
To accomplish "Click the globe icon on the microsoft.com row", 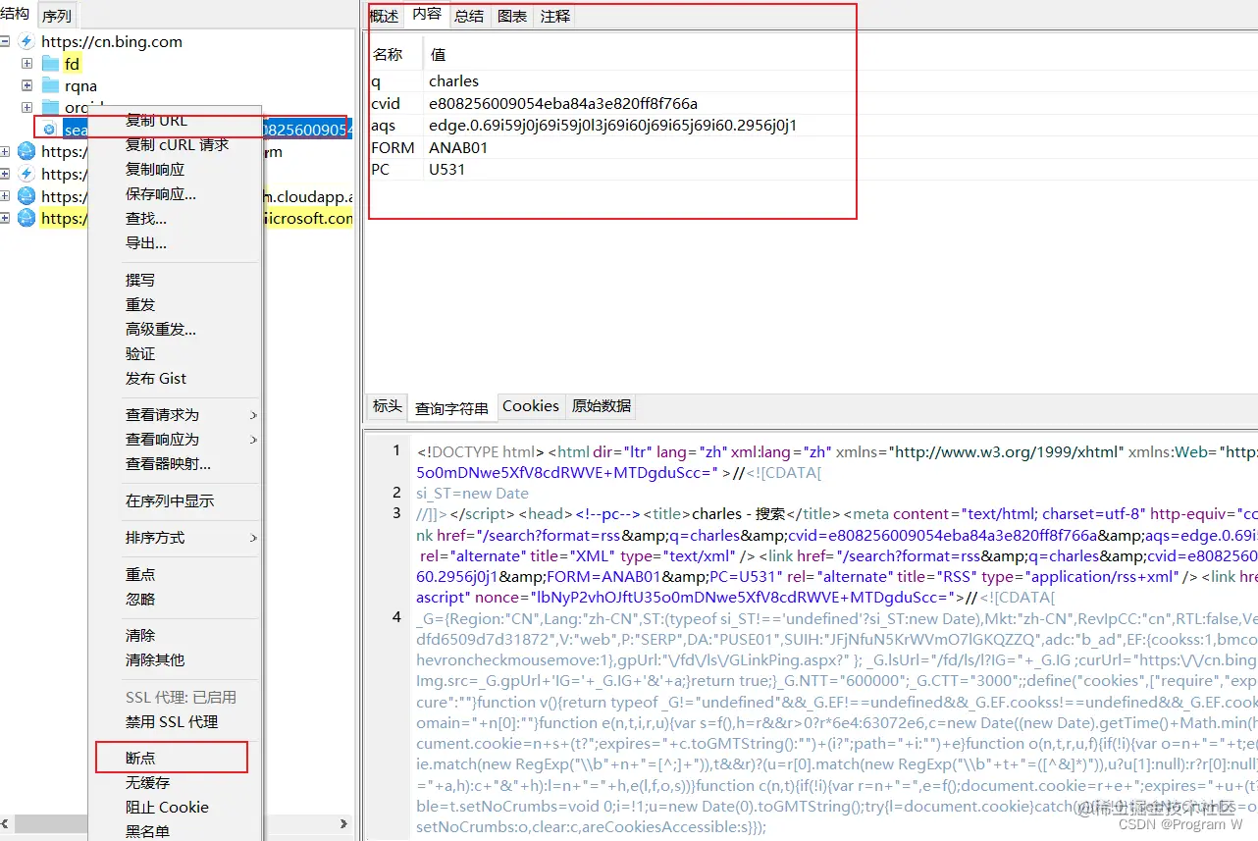I will tap(26, 218).
